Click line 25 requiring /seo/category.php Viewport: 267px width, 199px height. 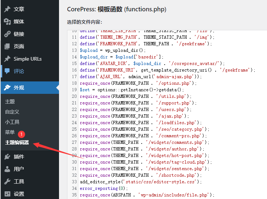(145, 129)
